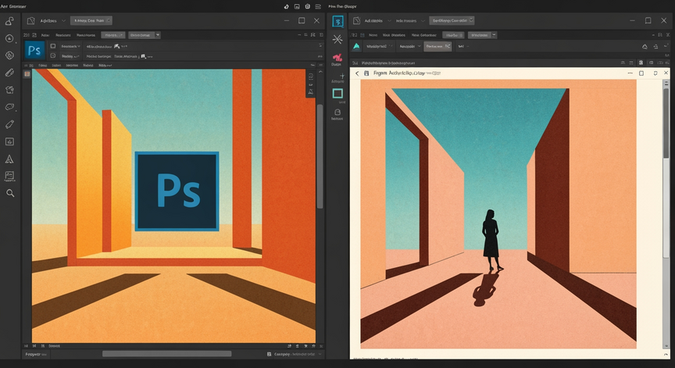Open the first dropdown in left window title bar
This screenshot has width=675, height=368.
(x=53, y=20)
